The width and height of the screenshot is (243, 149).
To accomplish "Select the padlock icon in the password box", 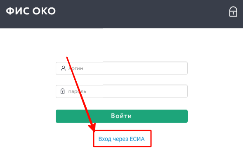I will click(62, 91).
